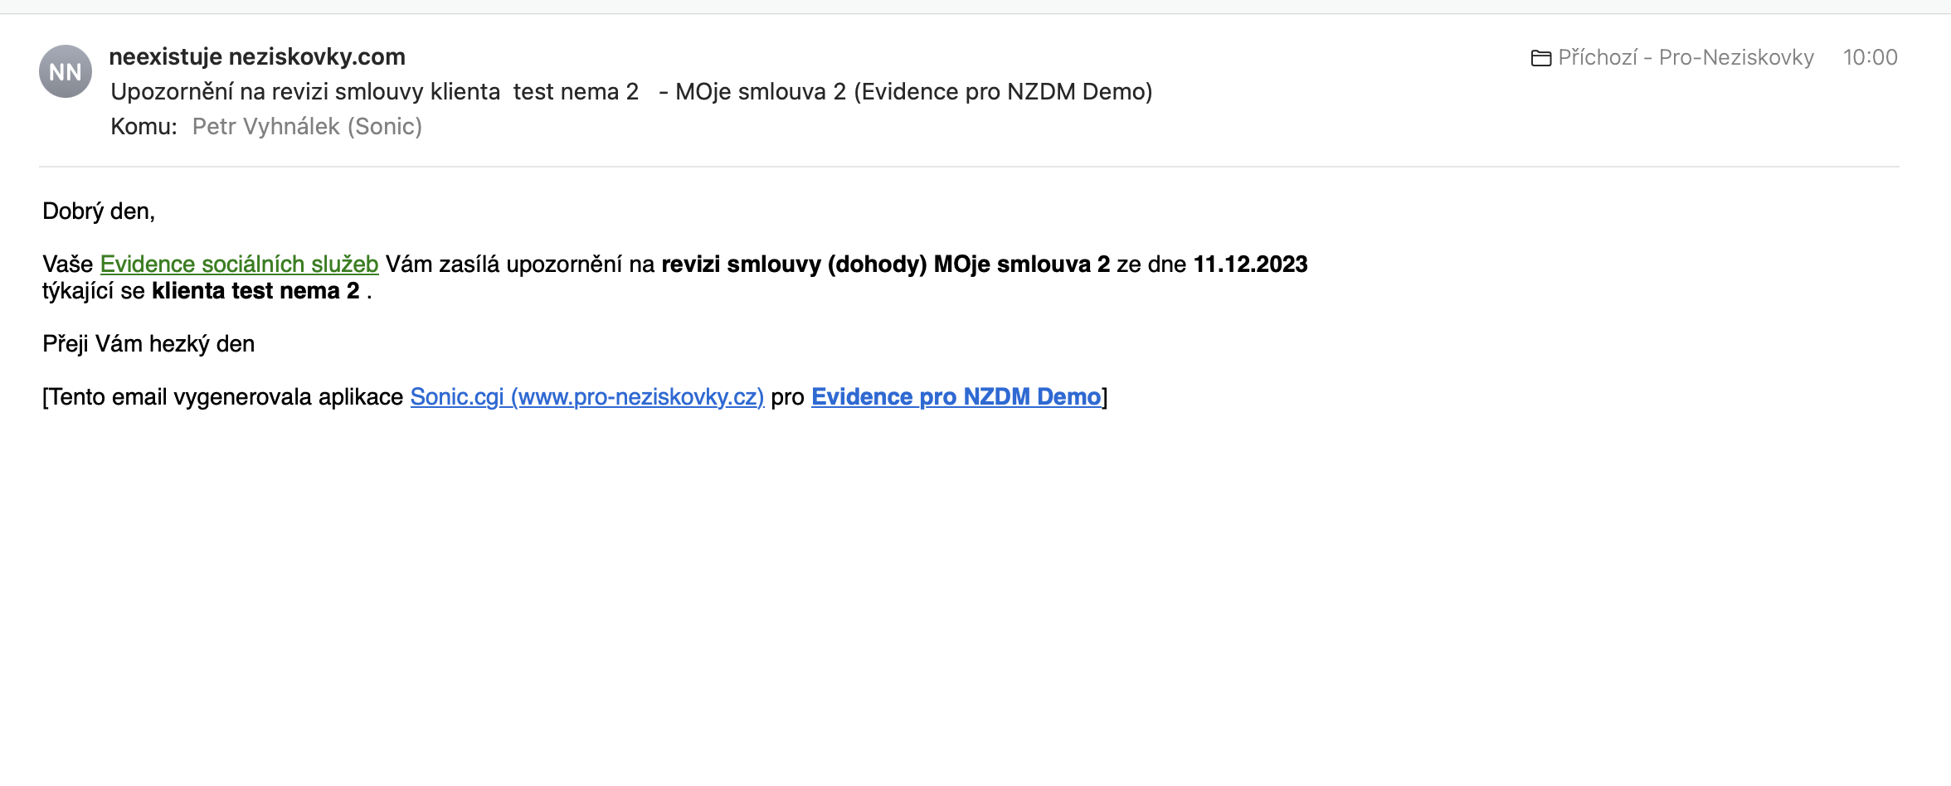Follow the Sonic.cgi (www.pro-neziskovky.cz) link
This screenshot has height=786, width=1951.
(x=586, y=396)
